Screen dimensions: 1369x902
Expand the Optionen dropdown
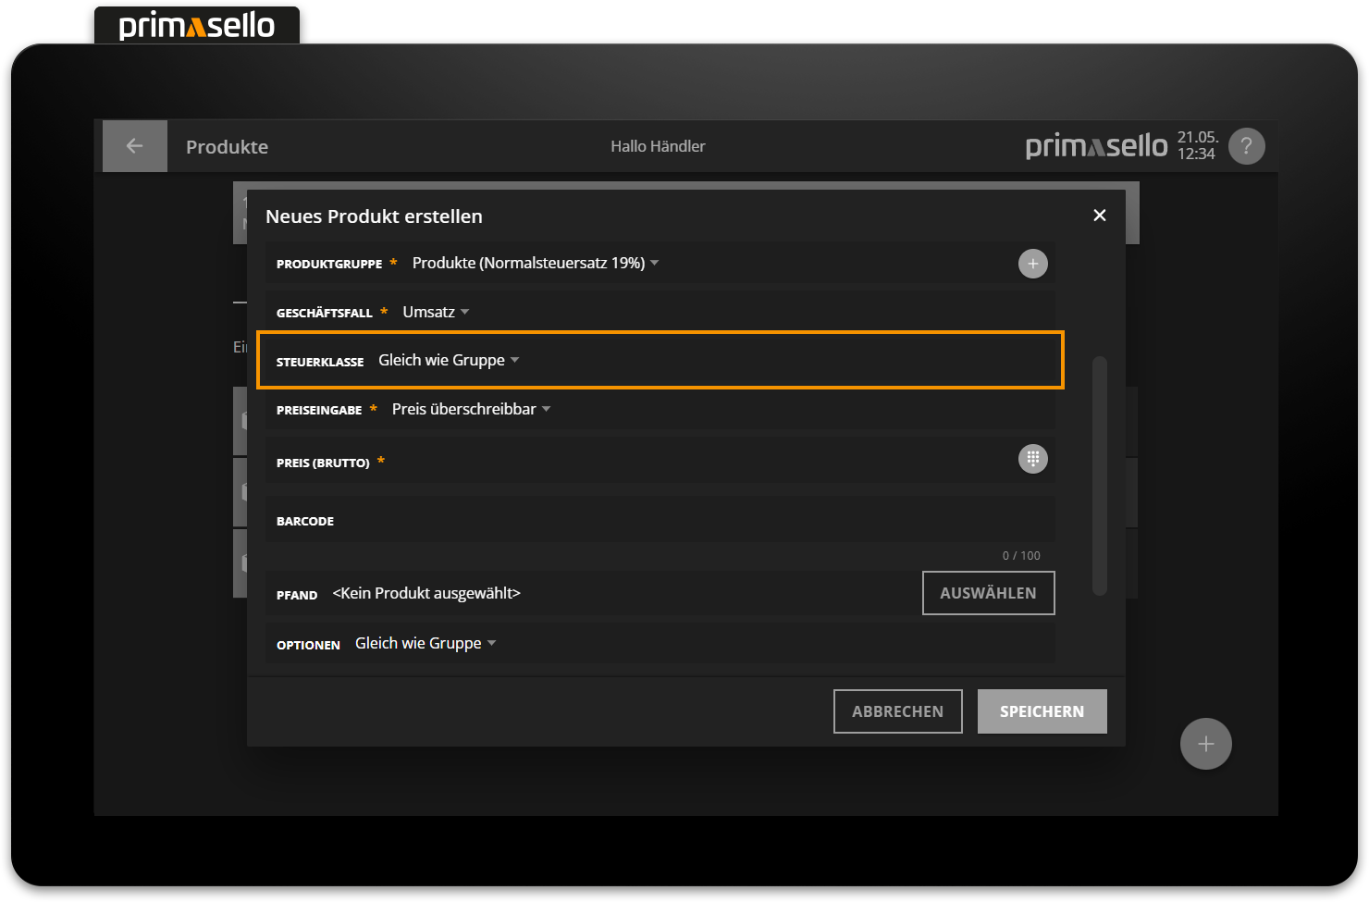pos(425,644)
